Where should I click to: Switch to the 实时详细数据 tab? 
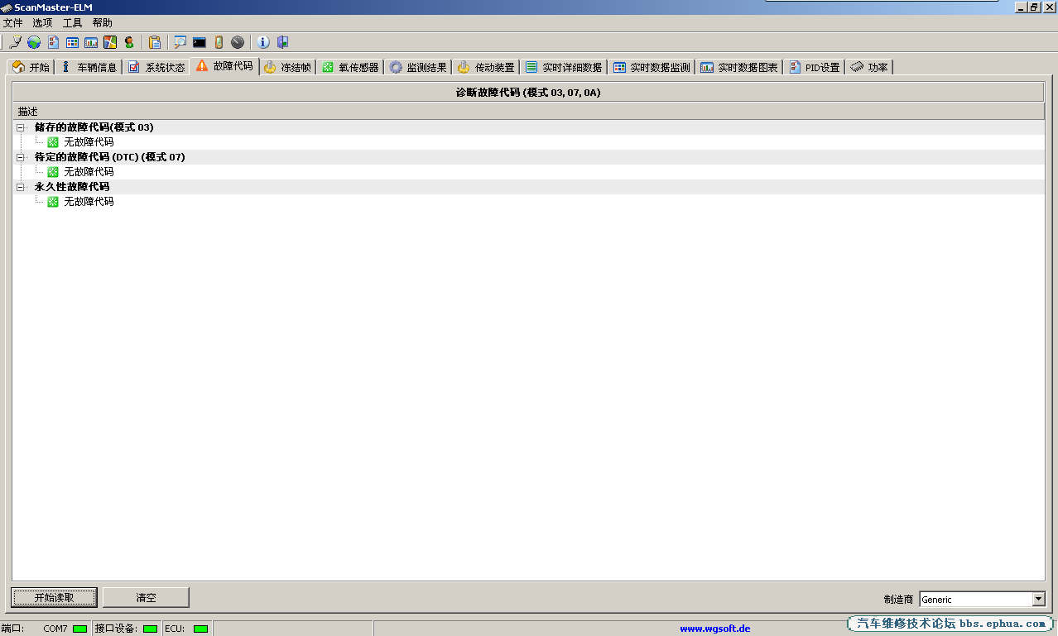click(564, 67)
